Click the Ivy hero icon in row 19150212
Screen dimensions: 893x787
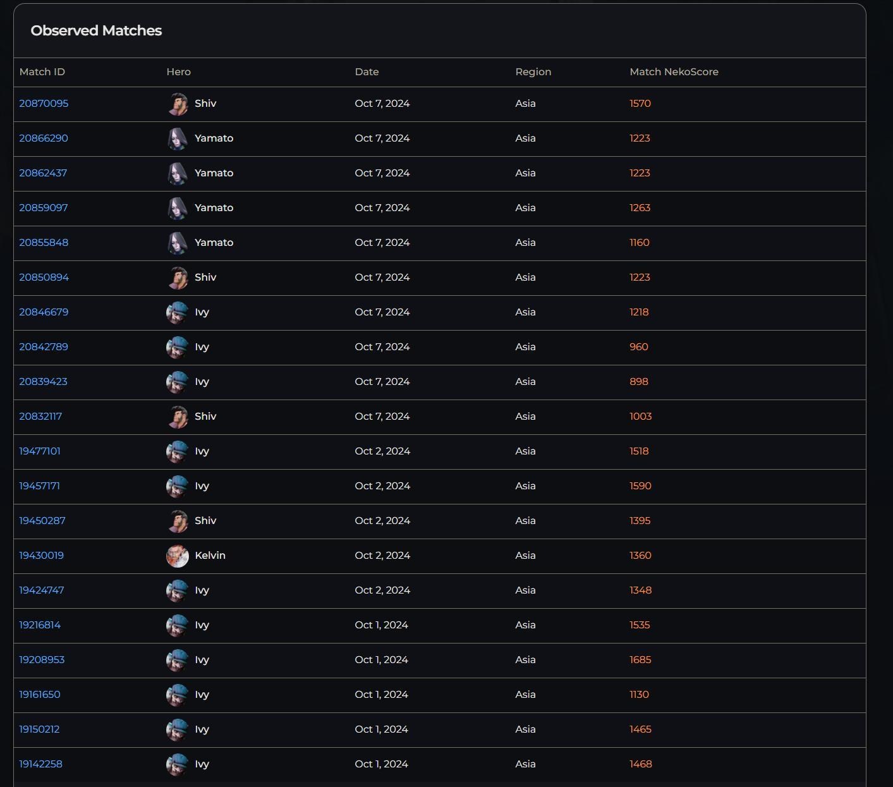(178, 730)
